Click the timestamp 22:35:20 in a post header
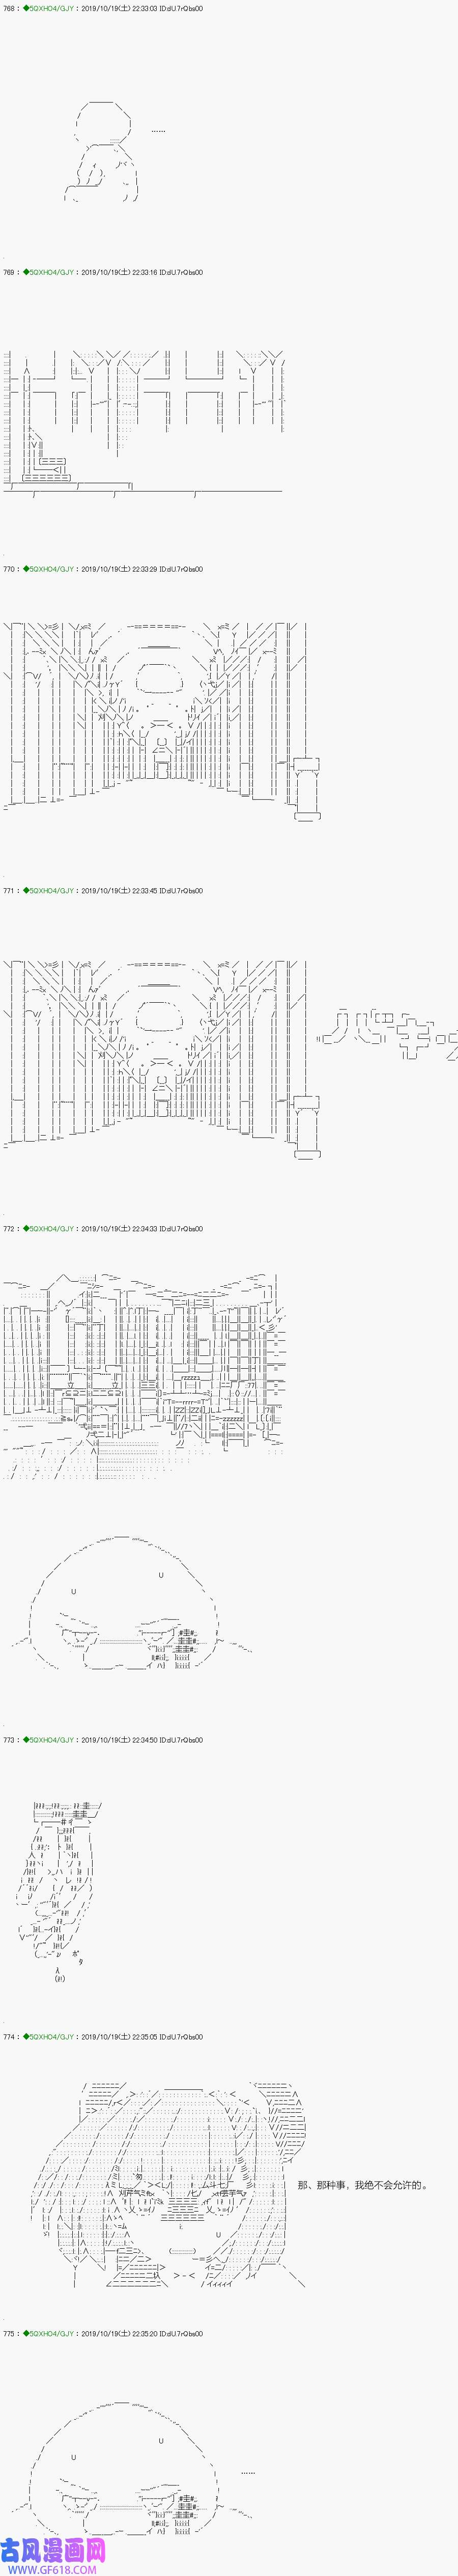Screen dimensions: 458x2576 click(145, 2334)
